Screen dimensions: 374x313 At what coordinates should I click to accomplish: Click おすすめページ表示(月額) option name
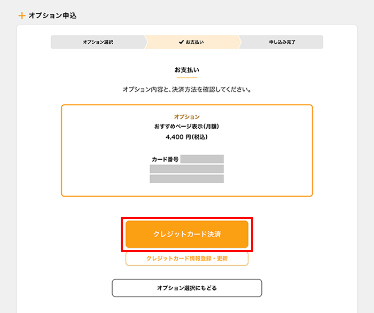pyautogui.click(x=187, y=127)
